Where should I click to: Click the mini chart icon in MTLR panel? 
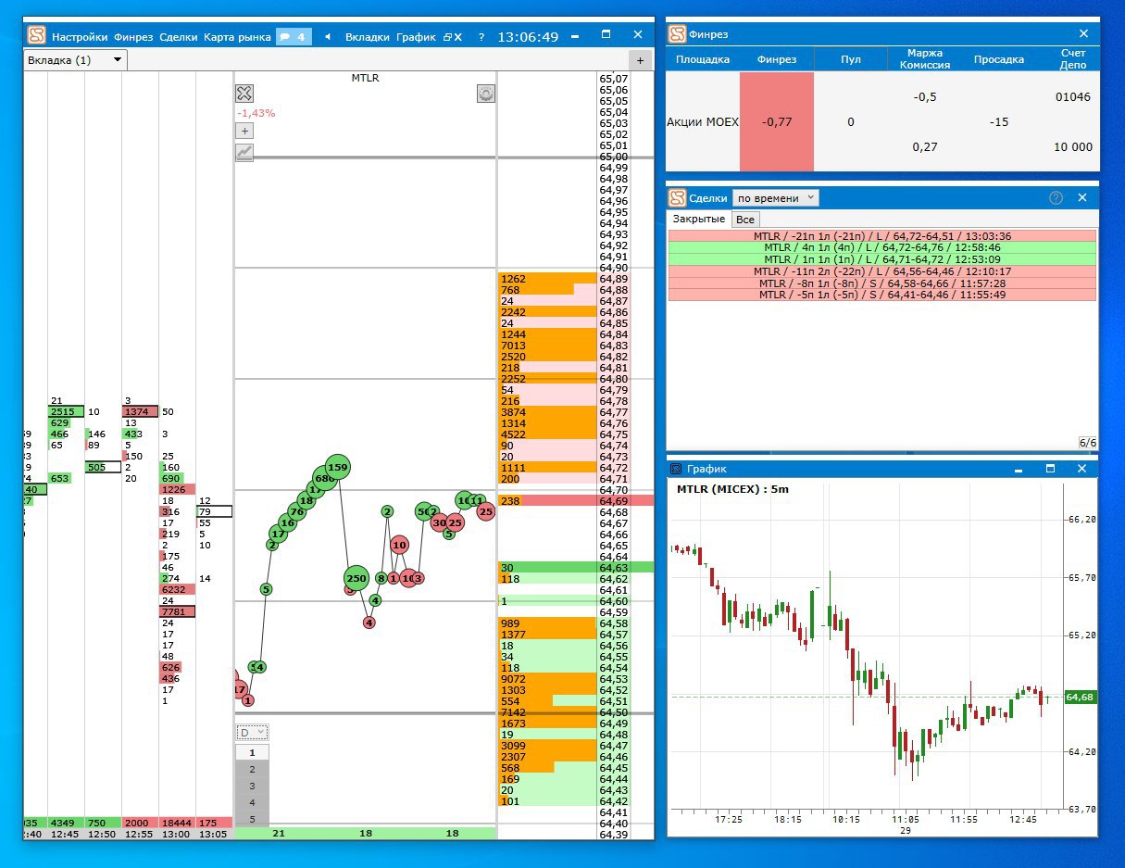pos(244,152)
